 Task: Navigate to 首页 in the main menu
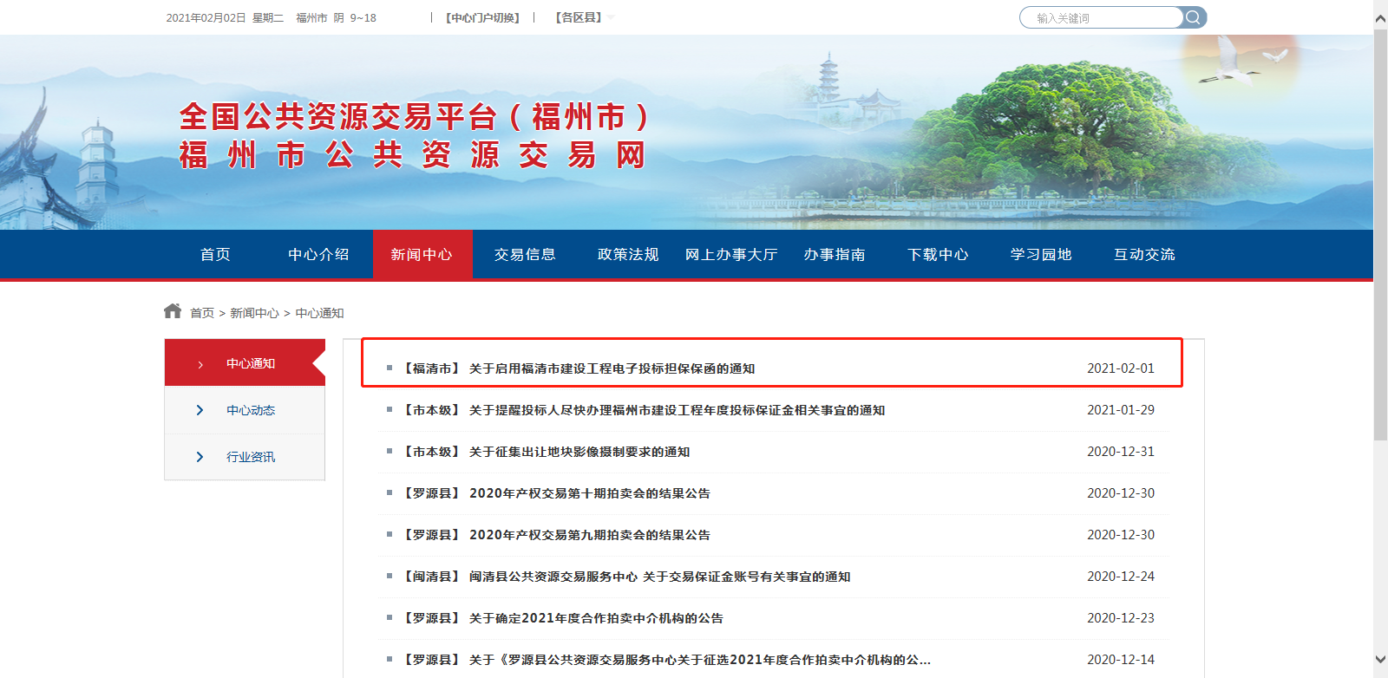[215, 255]
